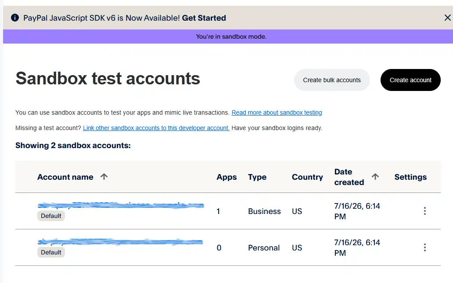Open the Personal account's redacted name link
The width and height of the screenshot is (453, 283).
pyautogui.click(x=120, y=242)
